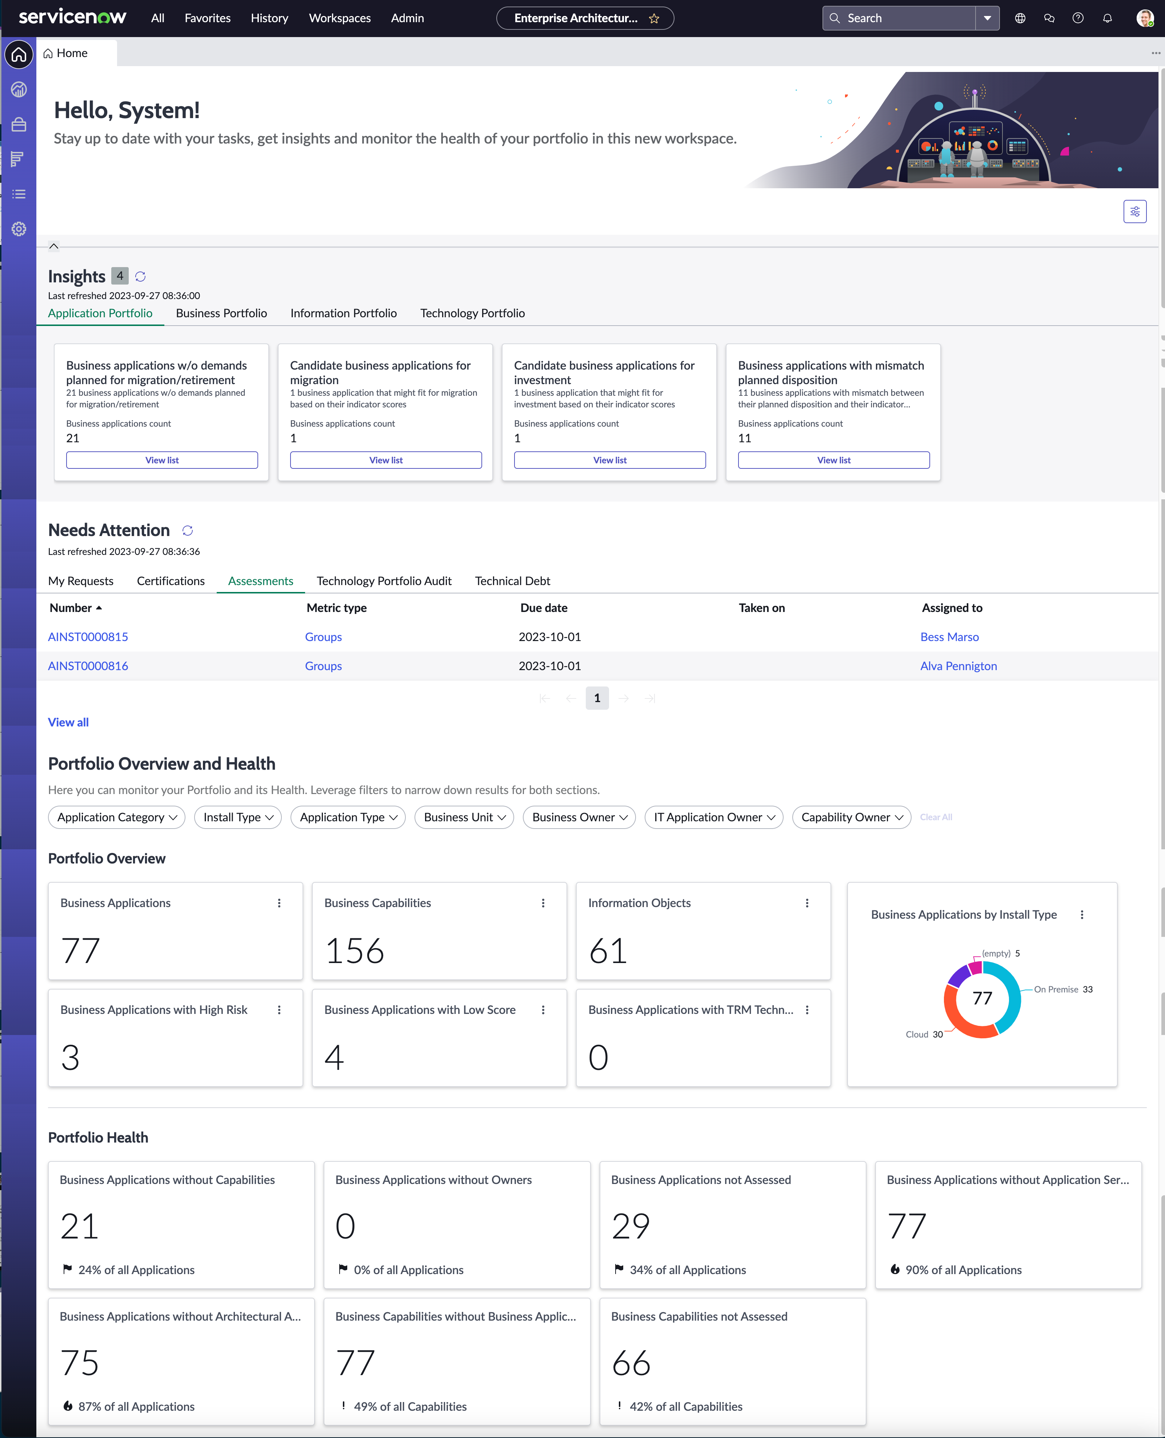1165x1438 pixels.
Task: Open the list icon in left sidebar
Action: [x=19, y=194]
